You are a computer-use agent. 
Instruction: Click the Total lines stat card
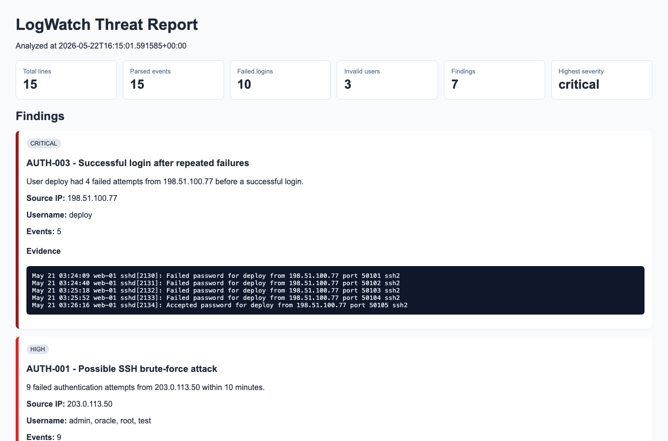66,80
